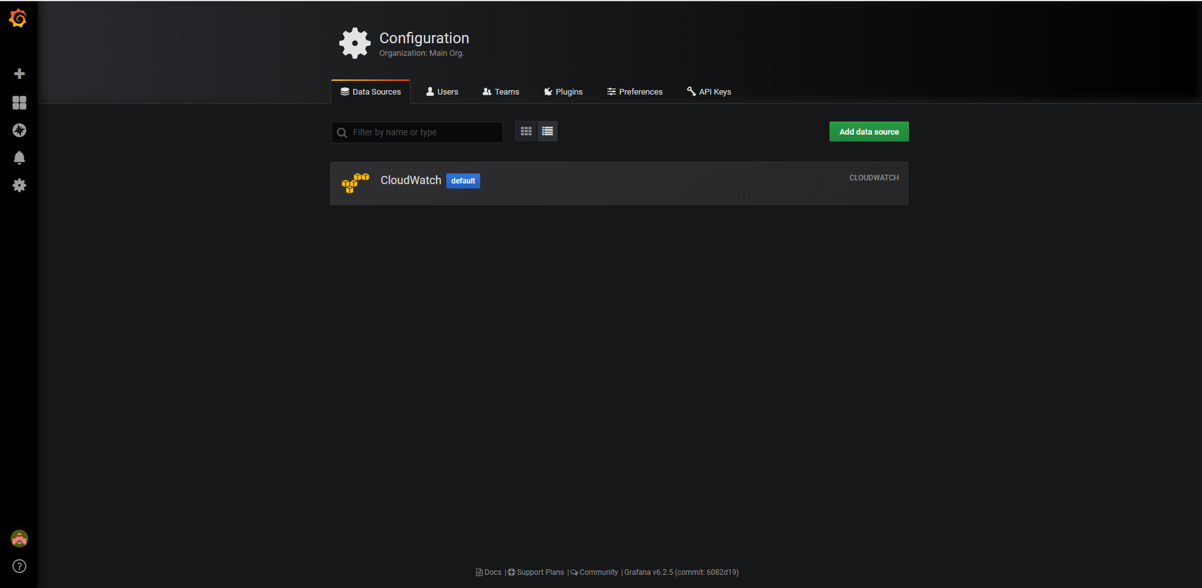1202x588 pixels.
Task: Click the CloudWatch data source logo
Action: pos(356,183)
